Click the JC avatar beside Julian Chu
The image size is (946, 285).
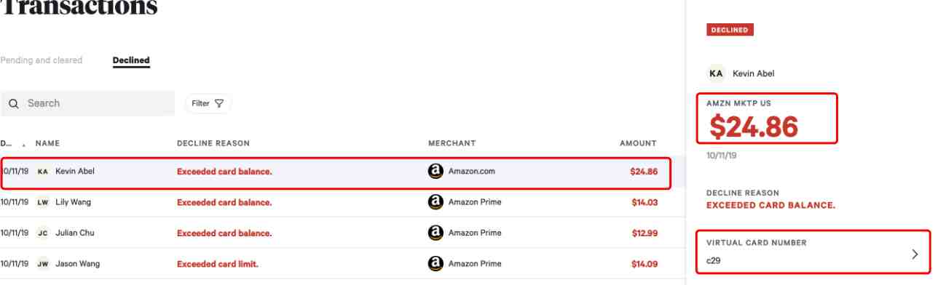click(43, 233)
